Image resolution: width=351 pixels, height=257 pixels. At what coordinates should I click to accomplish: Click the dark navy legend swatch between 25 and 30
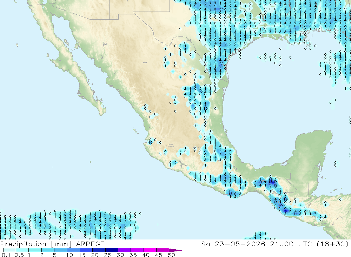coord(112,250)
